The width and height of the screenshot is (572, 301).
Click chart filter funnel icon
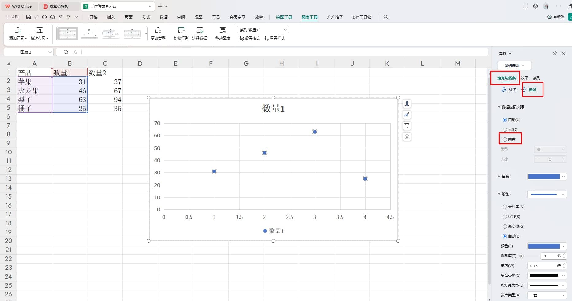[x=407, y=126]
